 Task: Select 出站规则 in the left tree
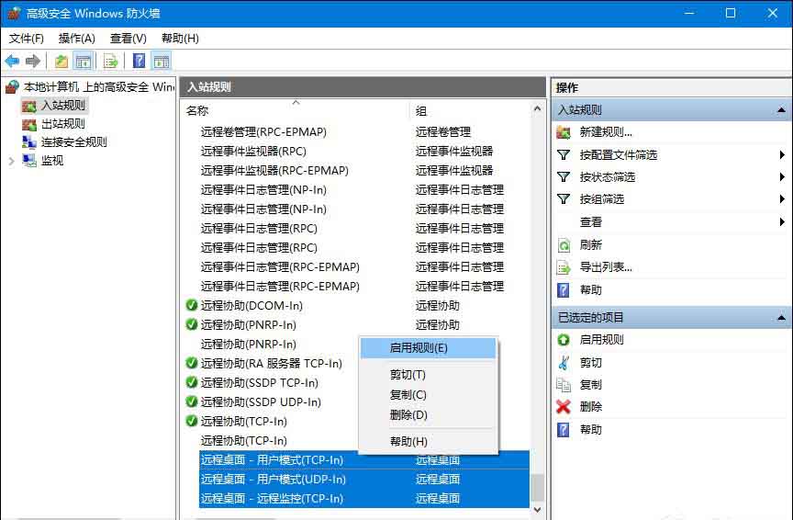[x=62, y=124]
